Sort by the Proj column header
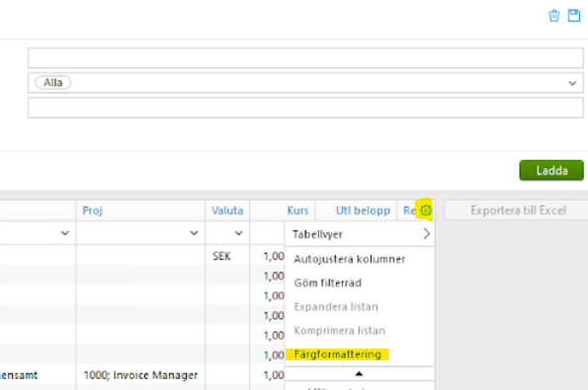Screen dimensions: 588x390 [x=92, y=210]
